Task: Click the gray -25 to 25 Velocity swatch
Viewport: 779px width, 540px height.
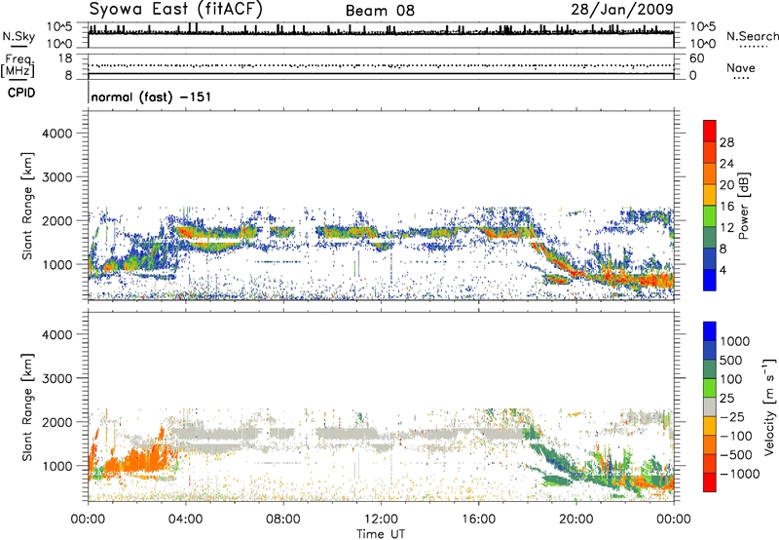Action: coord(710,406)
